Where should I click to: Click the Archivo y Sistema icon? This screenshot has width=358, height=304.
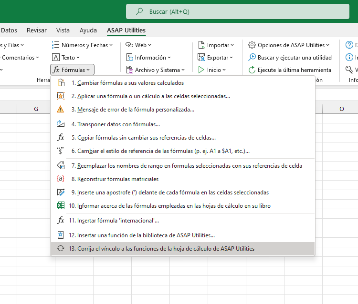click(x=130, y=70)
